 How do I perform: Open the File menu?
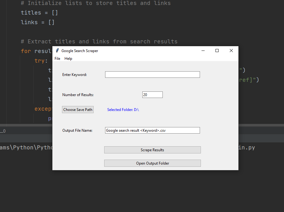point(57,59)
